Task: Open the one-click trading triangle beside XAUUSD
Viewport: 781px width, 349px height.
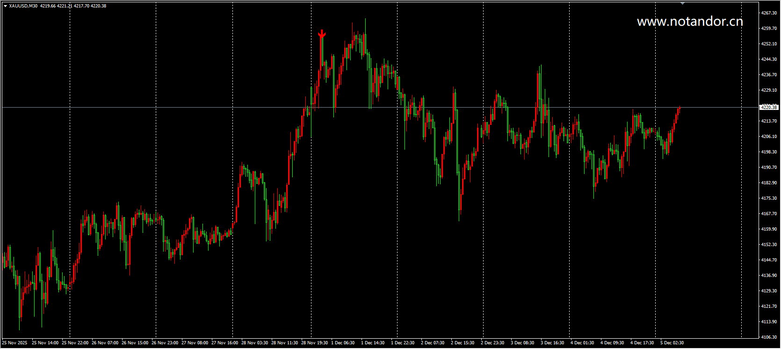Action: point(5,6)
